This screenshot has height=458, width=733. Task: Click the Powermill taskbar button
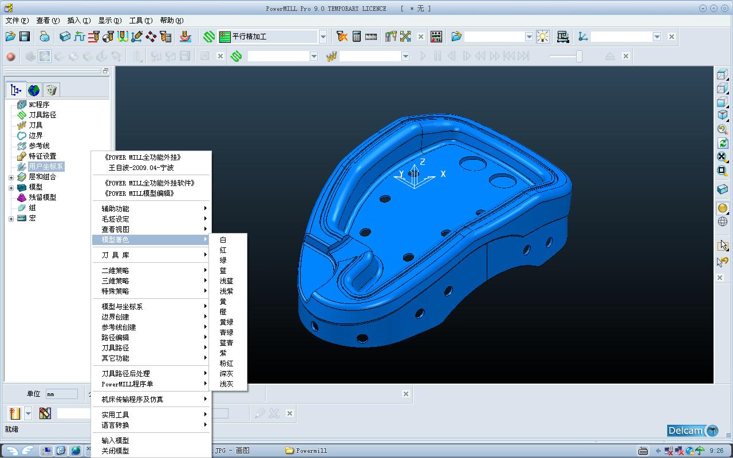[x=306, y=451]
